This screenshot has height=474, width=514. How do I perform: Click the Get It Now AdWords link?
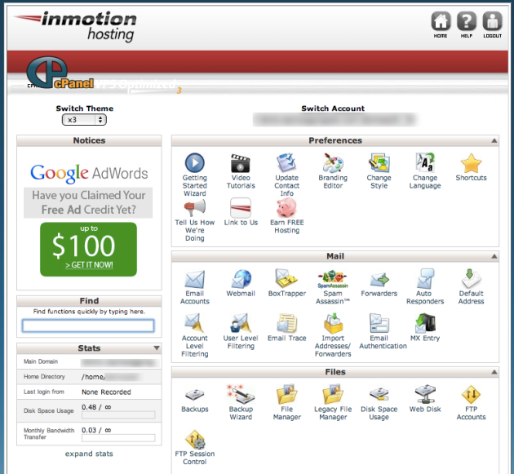click(x=89, y=264)
